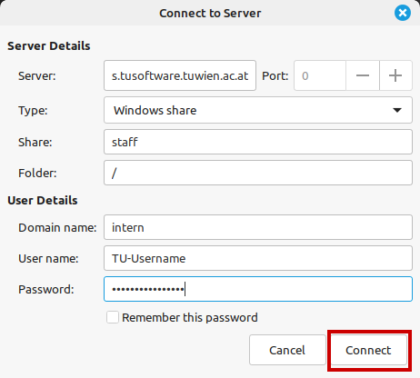The height and width of the screenshot is (378, 420).
Task: Click into the Port number field
Action: coord(320,75)
